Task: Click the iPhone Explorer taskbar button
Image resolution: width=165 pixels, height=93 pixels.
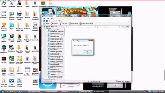Action: coord(101,91)
